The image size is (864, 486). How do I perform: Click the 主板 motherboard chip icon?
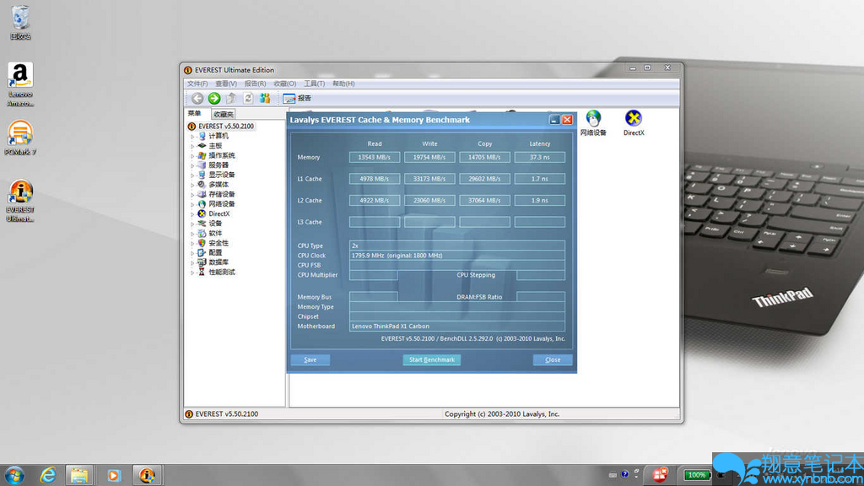pyautogui.click(x=202, y=145)
